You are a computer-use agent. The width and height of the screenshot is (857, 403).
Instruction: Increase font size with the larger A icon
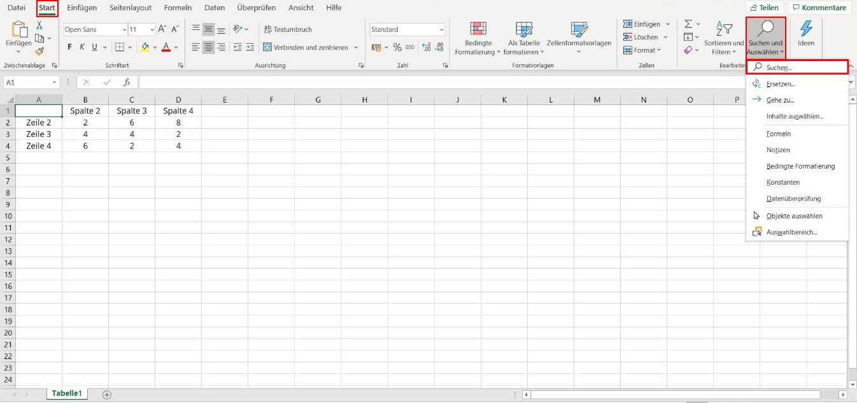tap(162, 29)
